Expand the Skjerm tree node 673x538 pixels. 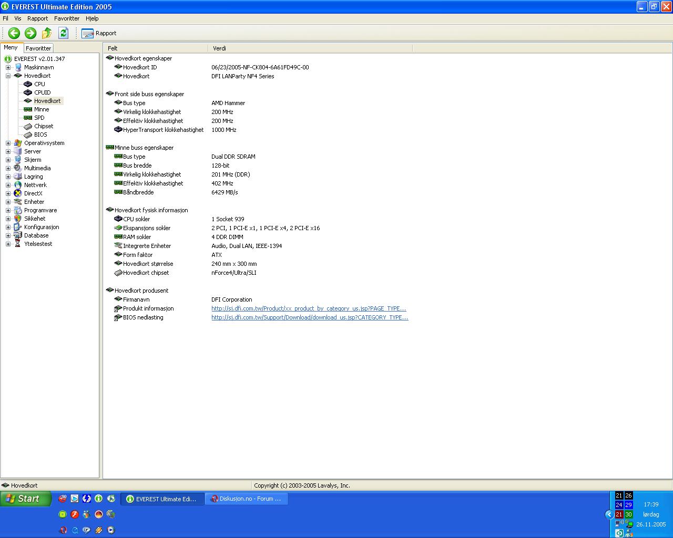pyautogui.click(x=8, y=160)
